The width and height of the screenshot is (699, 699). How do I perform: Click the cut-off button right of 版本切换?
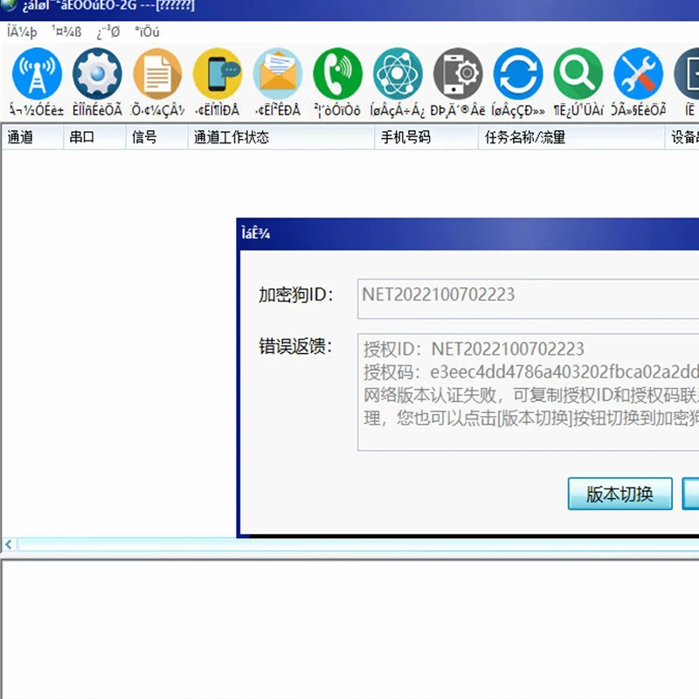click(690, 494)
